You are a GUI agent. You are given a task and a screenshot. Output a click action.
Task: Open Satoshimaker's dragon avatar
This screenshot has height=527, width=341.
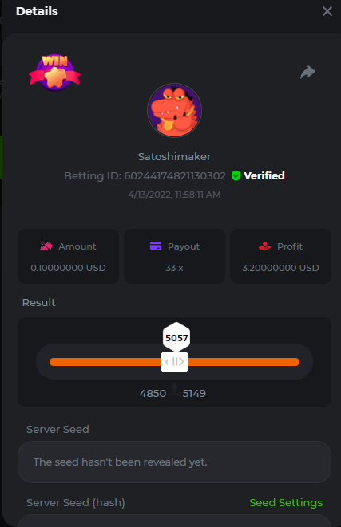click(174, 111)
